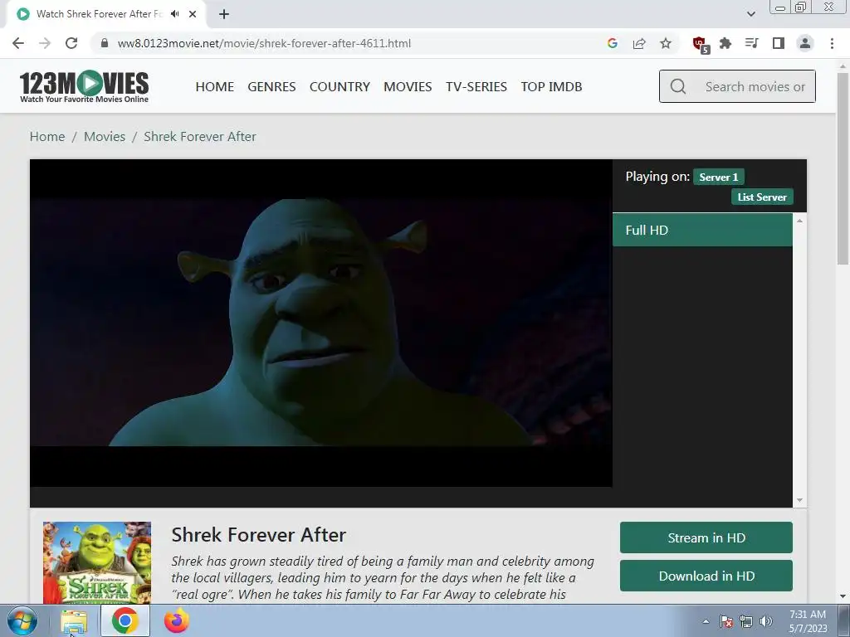Open the COUNTRY menu
850x637 pixels.
tap(340, 86)
